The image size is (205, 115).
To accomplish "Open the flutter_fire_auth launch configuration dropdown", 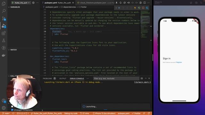I will click(21, 3).
